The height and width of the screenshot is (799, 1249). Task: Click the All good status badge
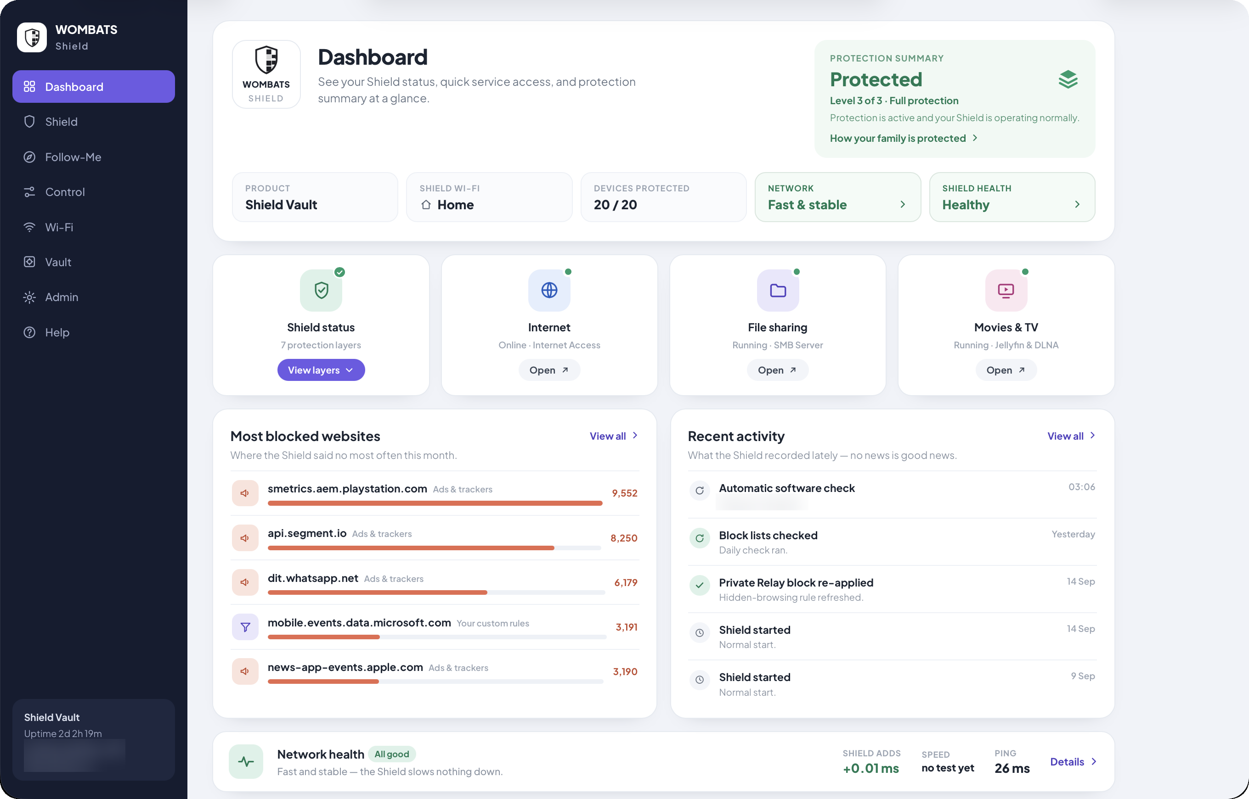coord(391,754)
